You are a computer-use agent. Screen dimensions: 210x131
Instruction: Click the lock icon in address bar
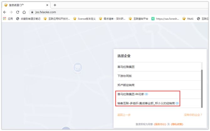tap(32, 12)
